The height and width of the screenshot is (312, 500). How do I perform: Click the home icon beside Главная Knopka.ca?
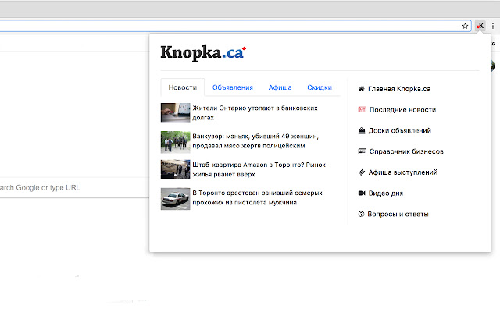pos(361,89)
